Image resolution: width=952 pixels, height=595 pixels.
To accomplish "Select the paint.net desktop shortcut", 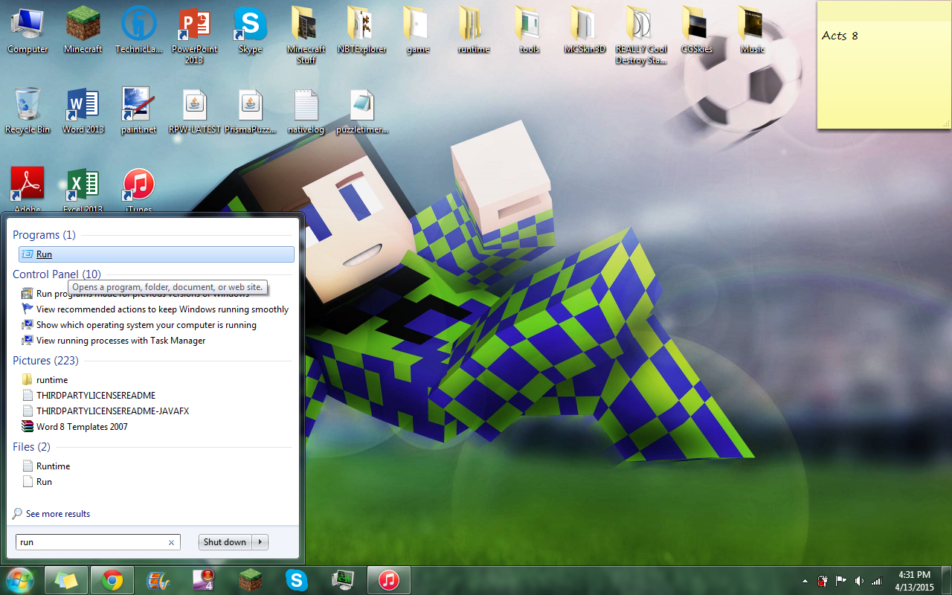I will tap(139, 110).
